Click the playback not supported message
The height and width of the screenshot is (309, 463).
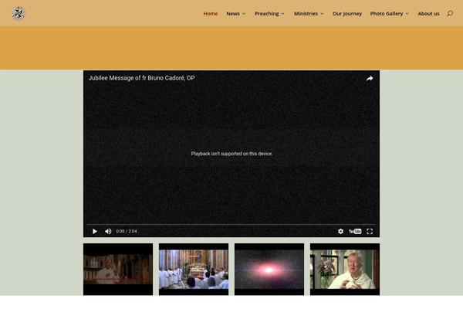pos(231,154)
